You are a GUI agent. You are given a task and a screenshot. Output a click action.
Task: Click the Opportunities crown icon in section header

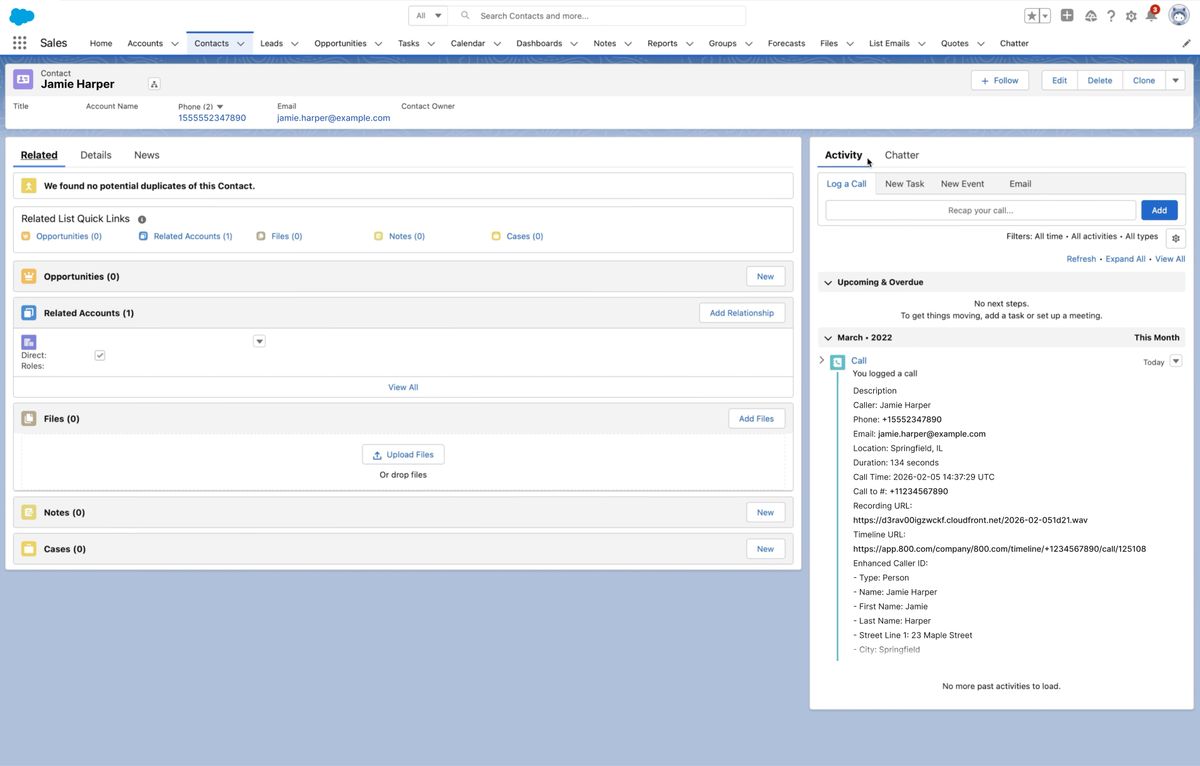pos(29,276)
